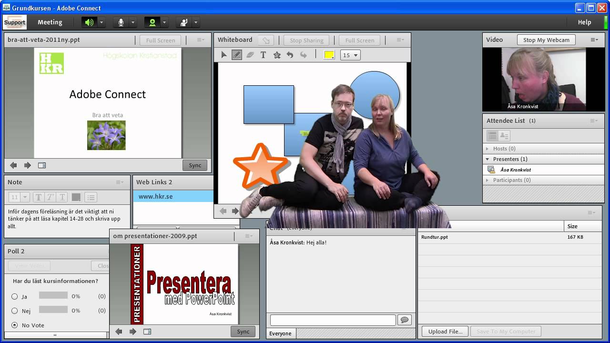
Task: Open Whiteboard pod options menu
Action: tap(400, 40)
